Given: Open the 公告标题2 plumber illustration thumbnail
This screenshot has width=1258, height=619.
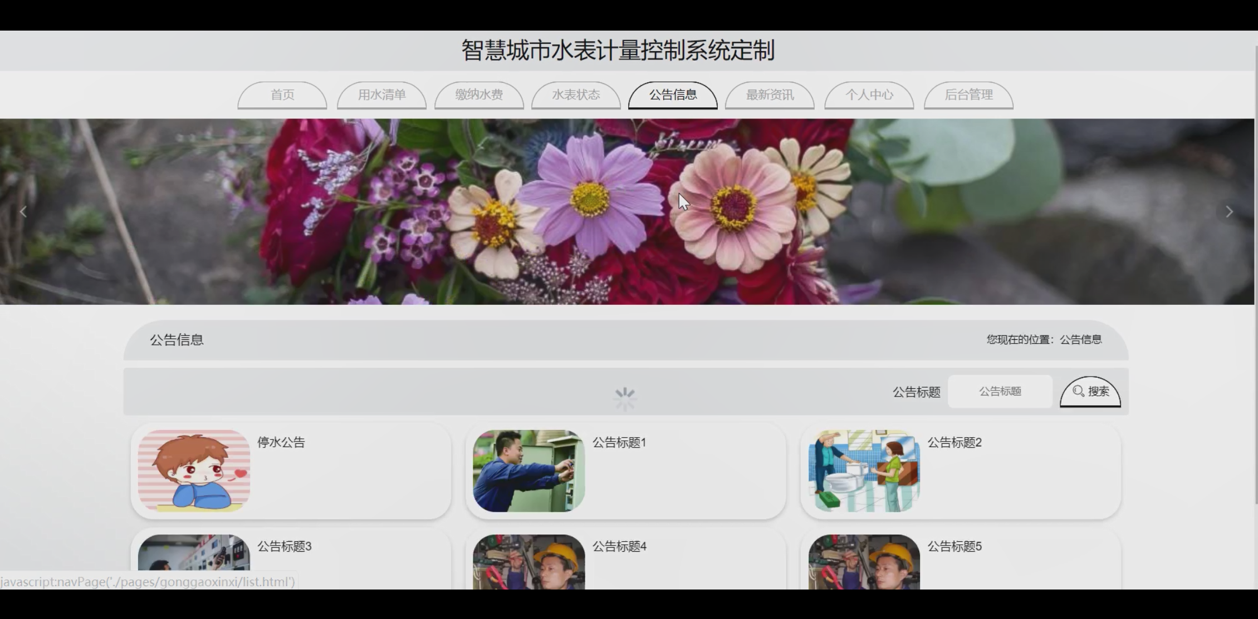Looking at the screenshot, I should (864, 471).
